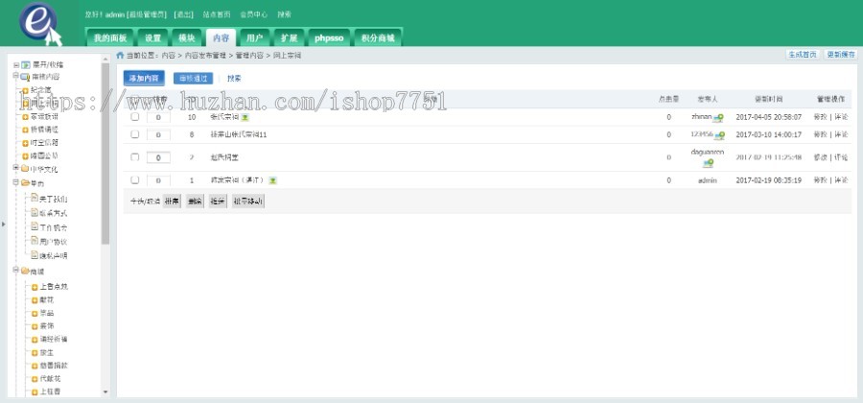Image resolution: width=863 pixels, height=403 pixels.
Task: Click sidebar scrollbar down arrow
Action: click(105, 392)
